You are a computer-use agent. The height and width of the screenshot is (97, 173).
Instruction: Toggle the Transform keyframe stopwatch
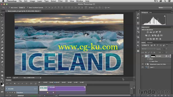[x=14, y=93]
